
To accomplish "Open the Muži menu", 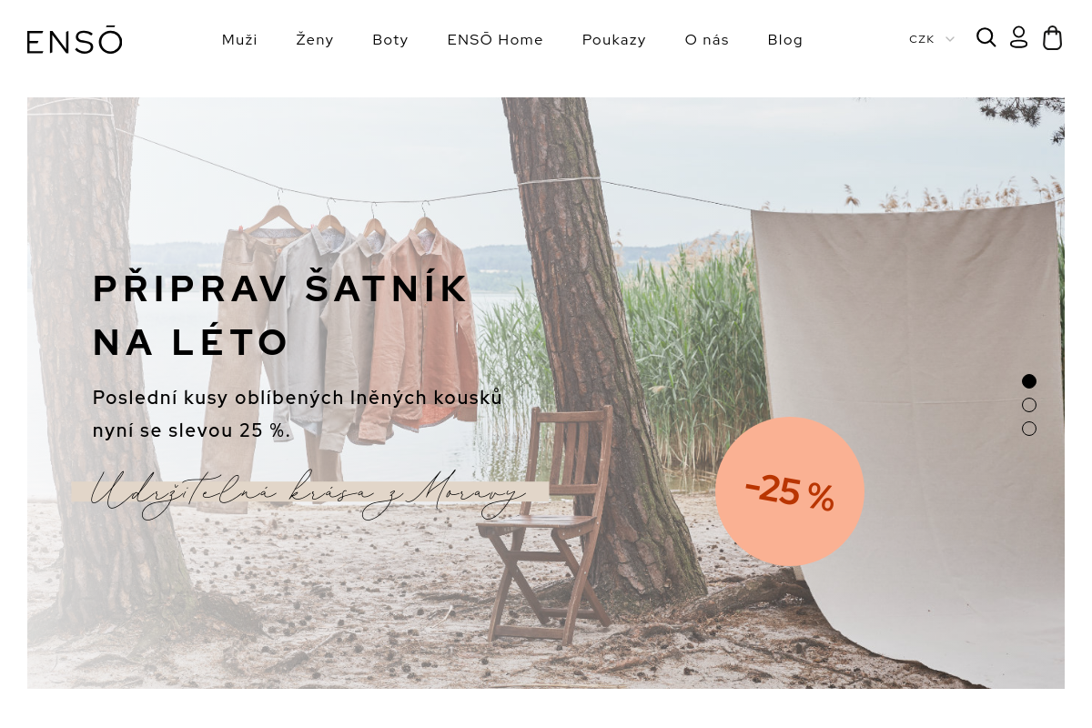I will click(239, 40).
